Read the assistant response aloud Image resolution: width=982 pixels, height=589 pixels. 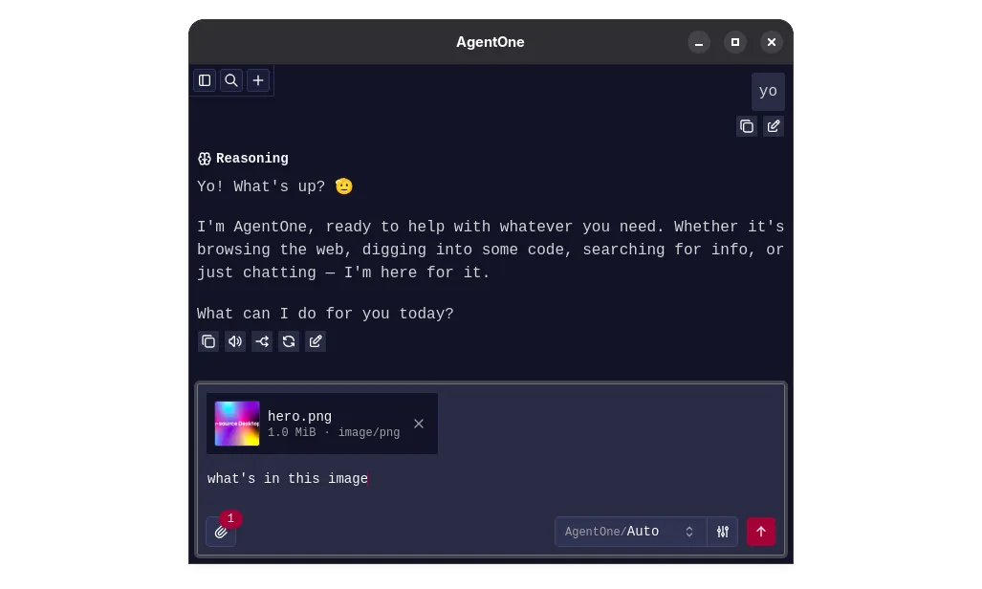pos(235,341)
